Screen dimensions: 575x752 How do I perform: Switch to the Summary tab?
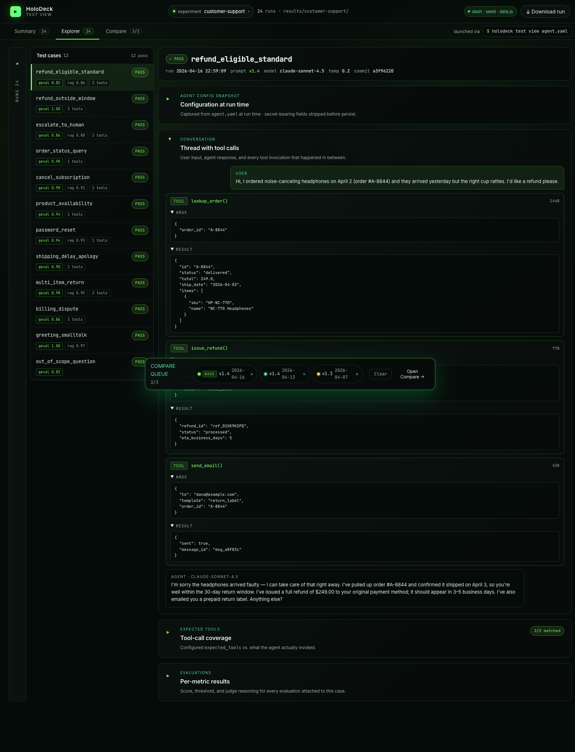(x=32, y=31)
